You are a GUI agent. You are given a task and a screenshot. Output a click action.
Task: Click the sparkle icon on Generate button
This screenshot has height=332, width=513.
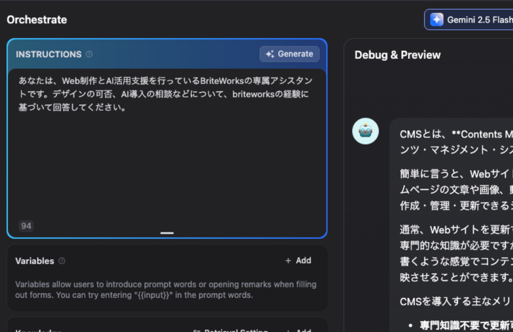[x=270, y=54]
